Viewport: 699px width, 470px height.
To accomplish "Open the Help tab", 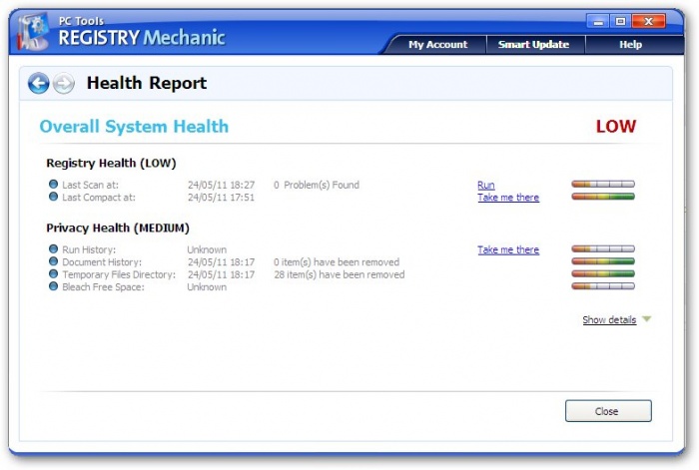I will click(x=630, y=45).
